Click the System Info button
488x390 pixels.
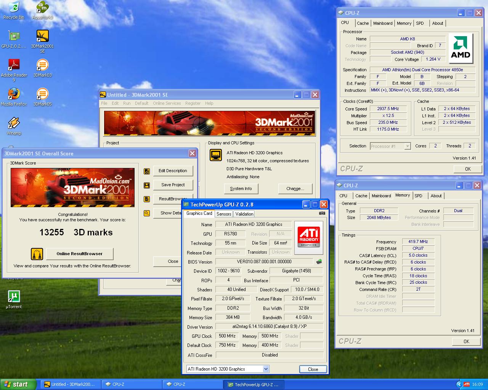click(241, 189)
